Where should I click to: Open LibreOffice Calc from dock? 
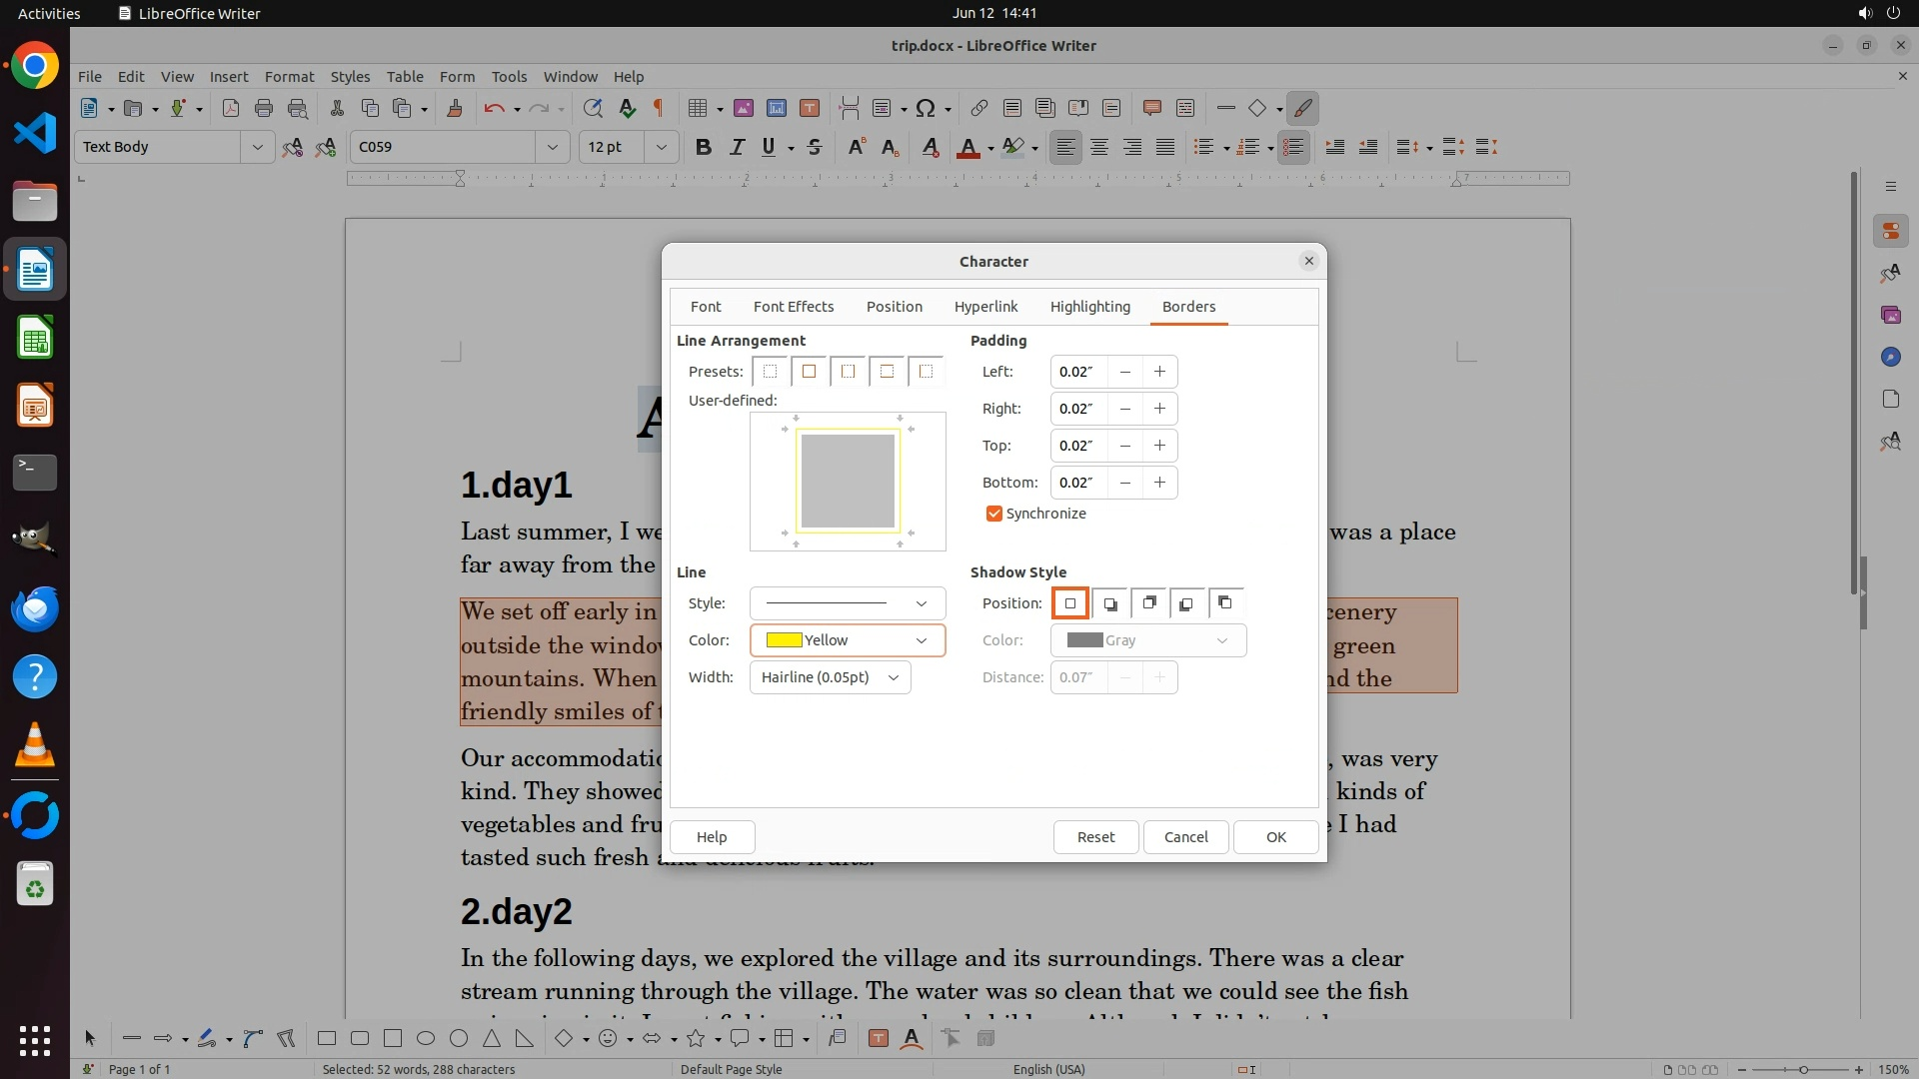[35, 339]
